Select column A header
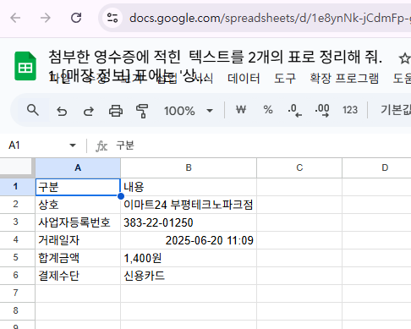 [x=78, y=167]
